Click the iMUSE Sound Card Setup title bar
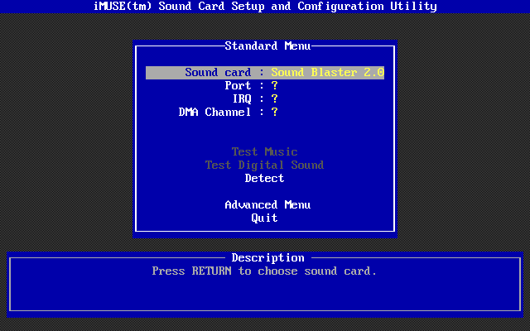 tap(264, 7)
